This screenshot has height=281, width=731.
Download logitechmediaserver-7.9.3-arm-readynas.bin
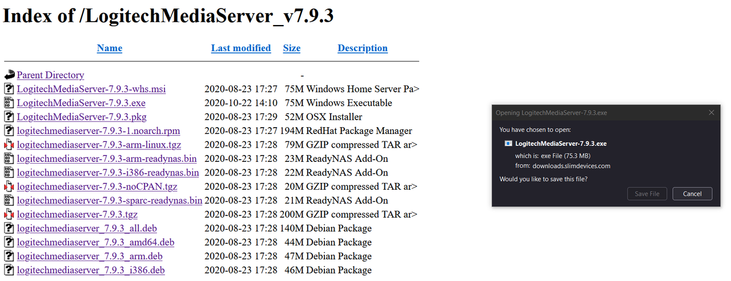pos(107,158)
